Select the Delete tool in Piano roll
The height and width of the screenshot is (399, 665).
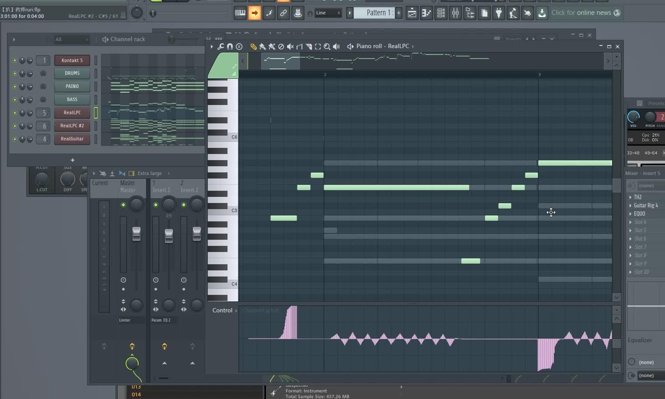tap(281, 46)
